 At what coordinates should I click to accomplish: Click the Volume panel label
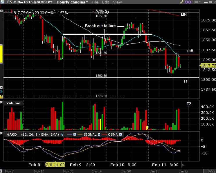(x=13, y=103)
